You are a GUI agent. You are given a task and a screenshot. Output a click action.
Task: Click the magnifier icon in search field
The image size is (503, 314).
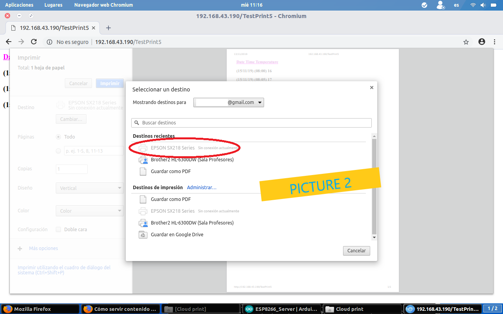coord(137,123)
